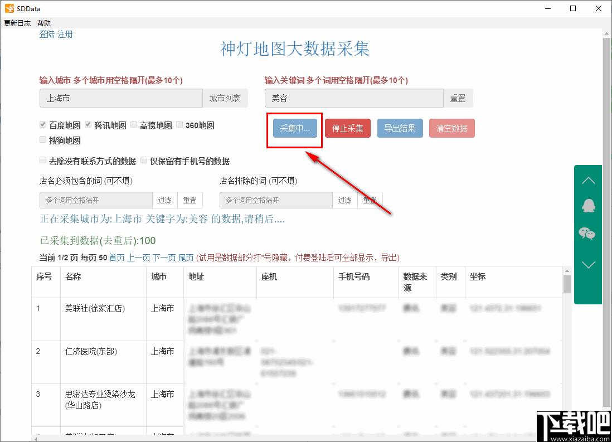The width and height of the screenshot is (612, 442).
Task: Click the 名称 column header
Action: 104,282
